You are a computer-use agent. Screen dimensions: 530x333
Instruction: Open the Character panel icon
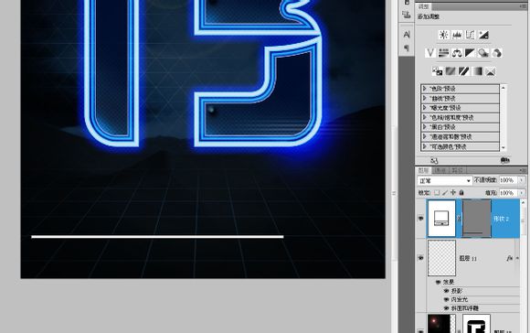407,34
